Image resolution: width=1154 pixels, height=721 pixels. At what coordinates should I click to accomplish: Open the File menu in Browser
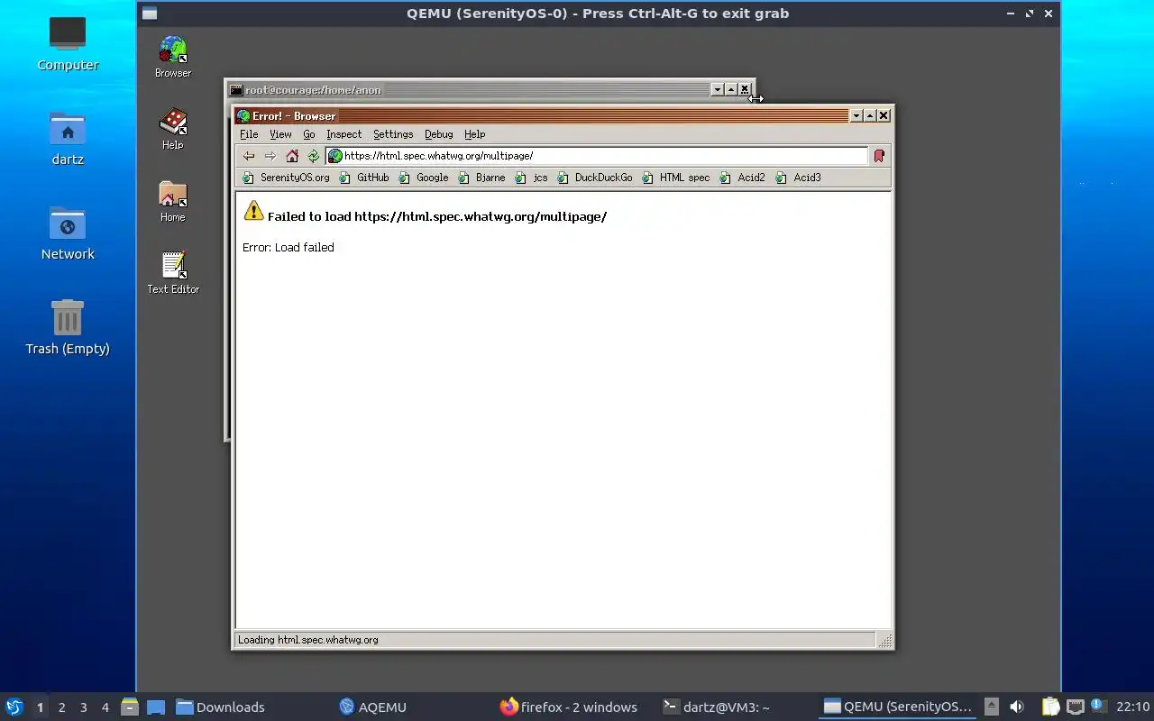[x=249, y=134]
